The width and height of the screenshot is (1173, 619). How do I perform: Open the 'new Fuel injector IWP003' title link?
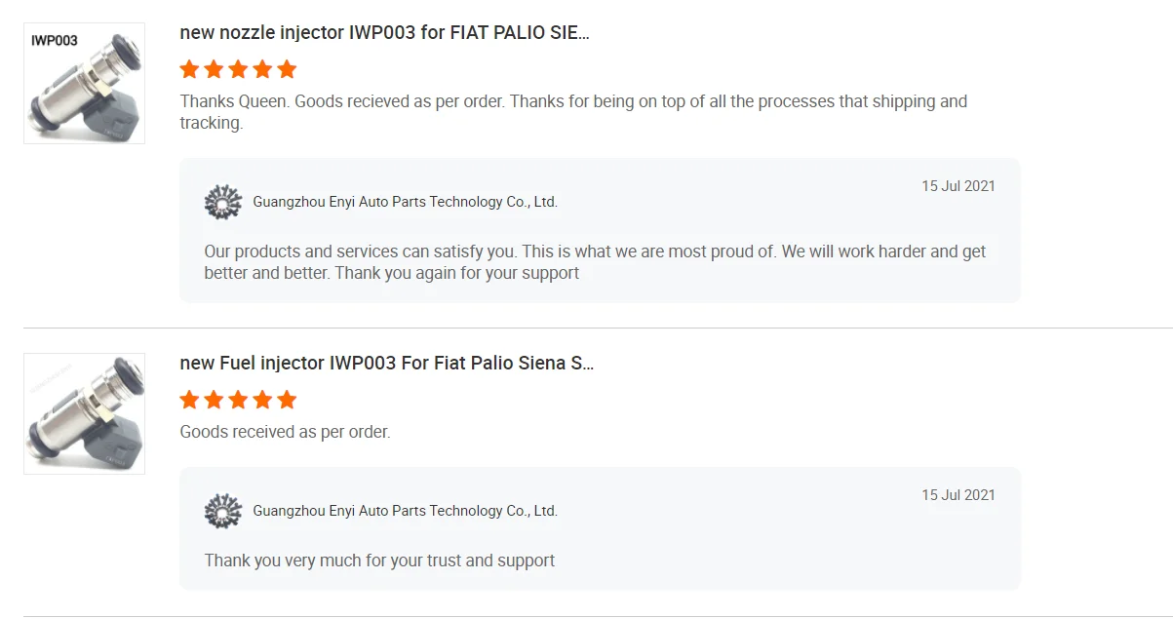(x=386, y=363)
